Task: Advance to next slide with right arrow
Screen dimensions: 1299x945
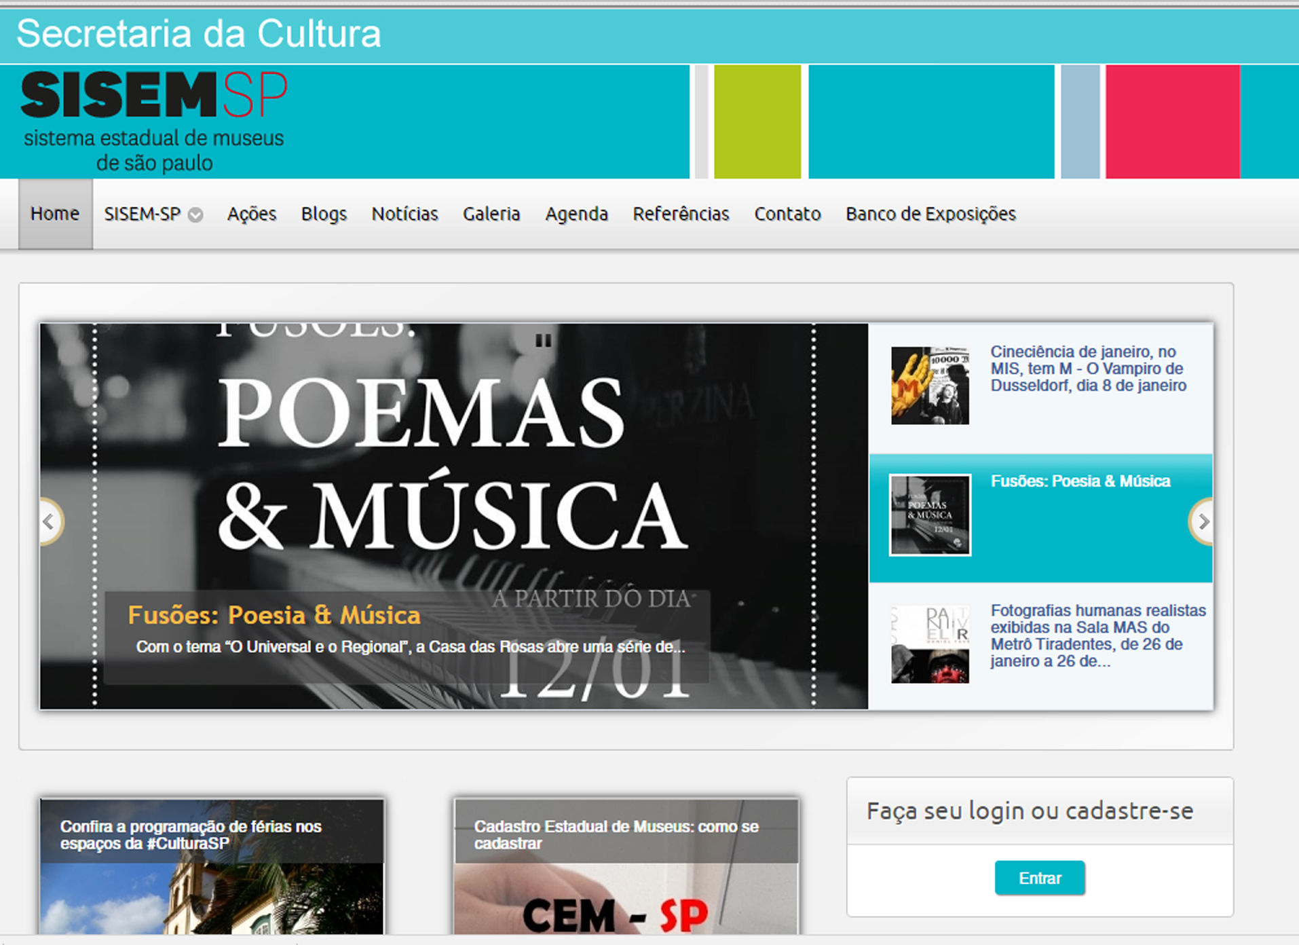Action: (1203, 521)
